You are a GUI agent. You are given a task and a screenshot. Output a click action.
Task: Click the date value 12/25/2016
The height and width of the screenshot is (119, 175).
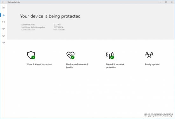tap(59, 27)
